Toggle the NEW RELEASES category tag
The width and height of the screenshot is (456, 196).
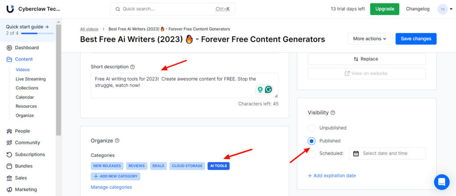107,166
